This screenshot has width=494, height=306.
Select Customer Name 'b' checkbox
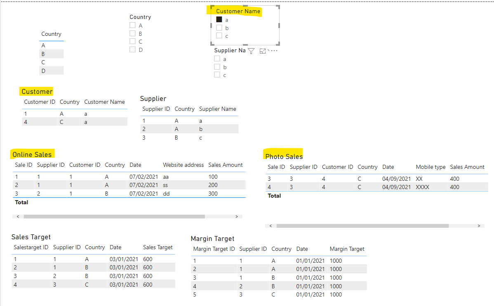219,28
